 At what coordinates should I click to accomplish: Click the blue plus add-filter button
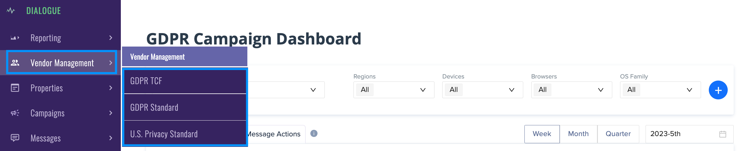click(718, 90)
